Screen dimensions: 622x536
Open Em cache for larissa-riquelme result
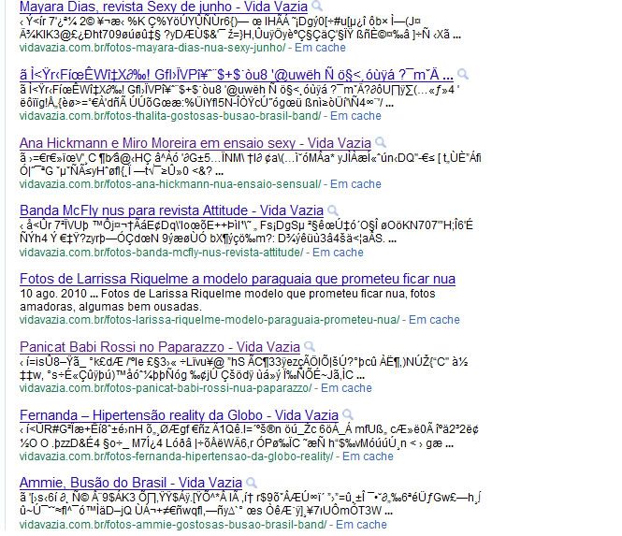(x=434, y=320)
